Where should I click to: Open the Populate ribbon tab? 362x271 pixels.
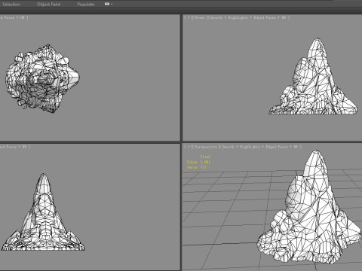pos(86,4)
